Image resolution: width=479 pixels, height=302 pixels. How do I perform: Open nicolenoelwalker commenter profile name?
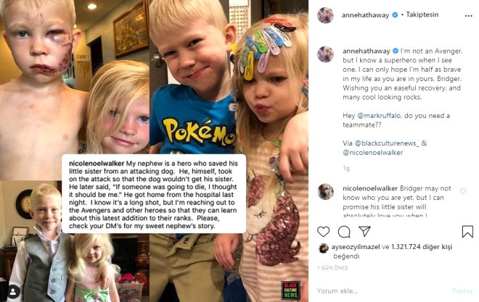[370, 188]
